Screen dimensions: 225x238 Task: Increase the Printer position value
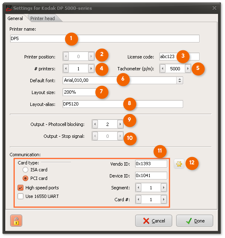[x=91, y=56]
